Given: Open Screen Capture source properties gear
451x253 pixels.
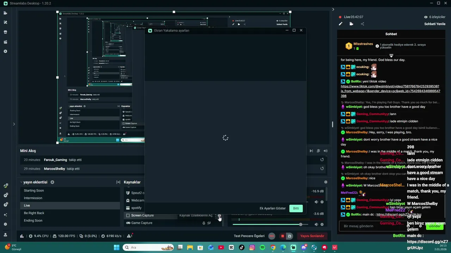Looking at the screenshot, I should [219, 215].
